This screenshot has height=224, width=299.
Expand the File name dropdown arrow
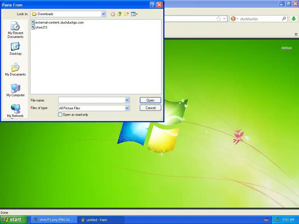click(127, 100)
